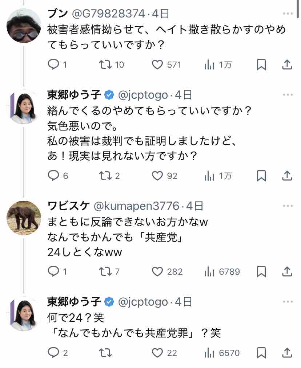
Task: Open ワビスケ's bear avatar
Action: pyautogui.click(x=24, y=218)
